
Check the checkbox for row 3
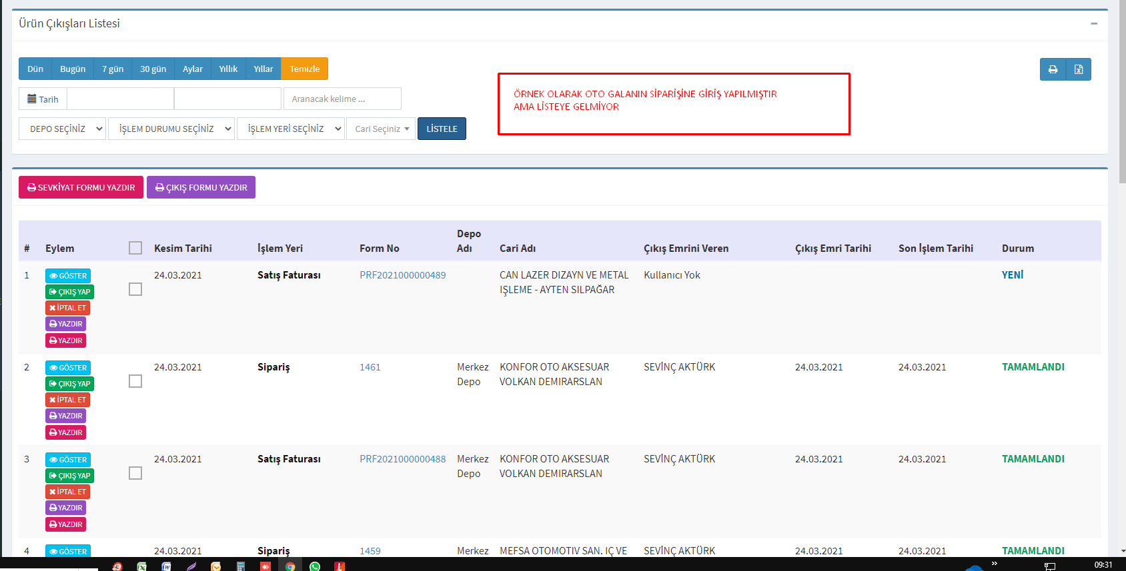(x=135, y=473)
